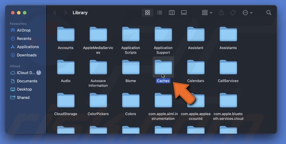Click the Share toolbar button
Viewport: 286px width, 144px height.
(221, 13)
